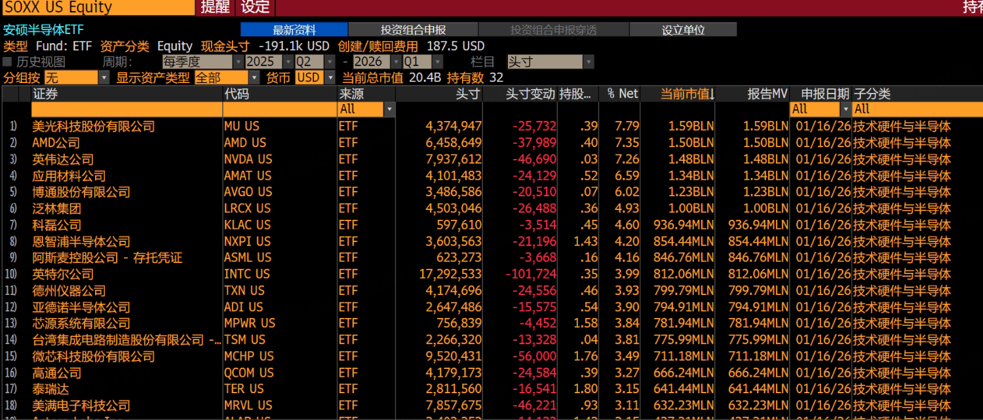Open the 2025 start year dropdown
Image resolution: width=983 pixels, height=420 pixels.
[269, 61]
